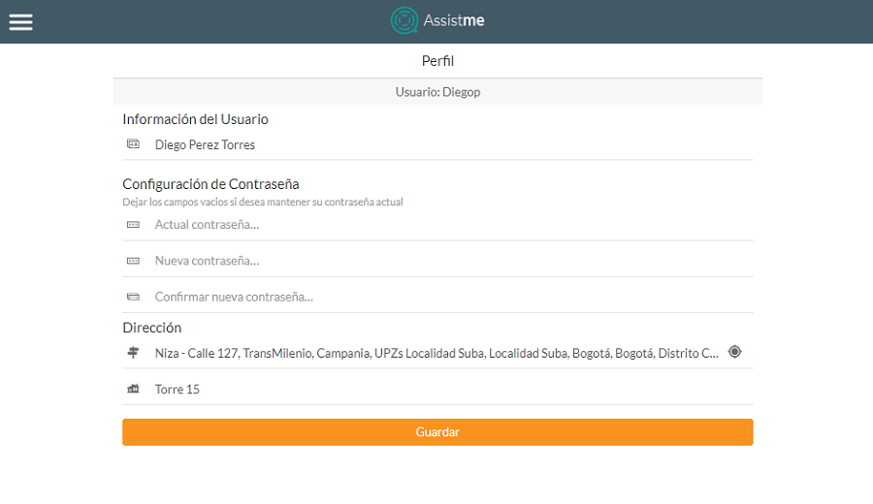This screenshot has width=873, height=504.
Task: Click the icon beside Nueva contraseña
Action: pyautogui.click(x=133, y=261)
